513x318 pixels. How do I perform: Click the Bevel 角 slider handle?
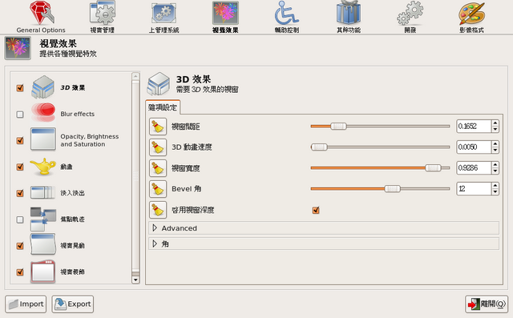392,188
